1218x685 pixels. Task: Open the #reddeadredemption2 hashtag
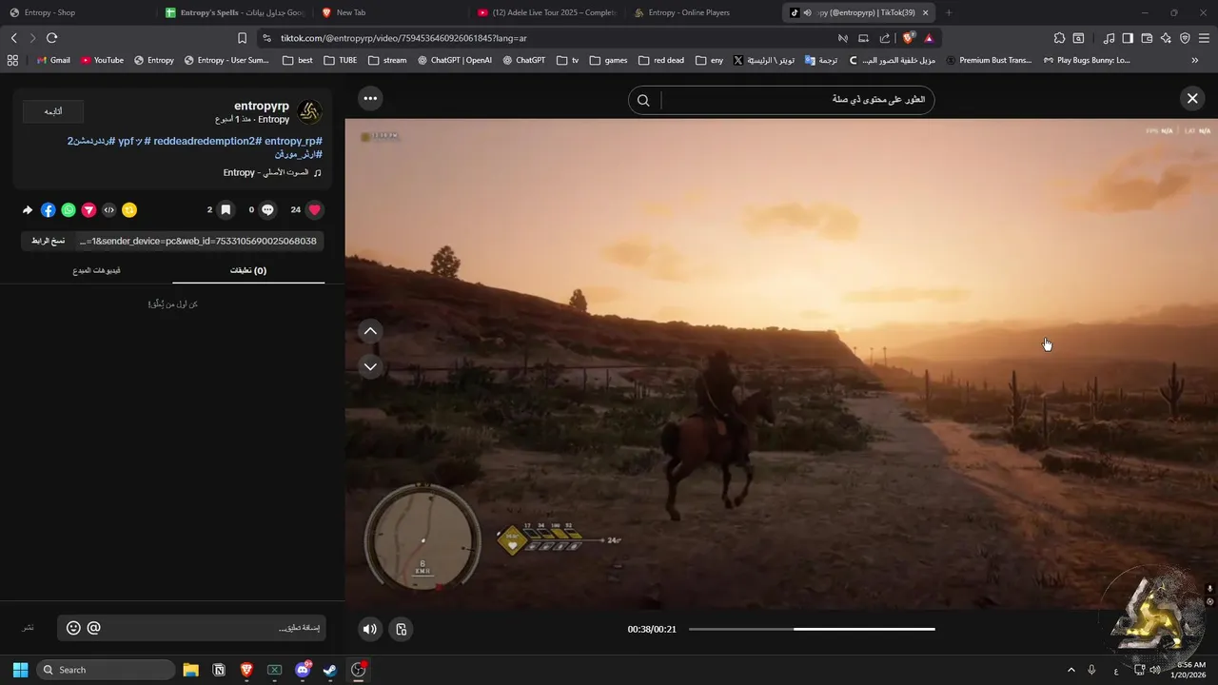[x=207, y=141]
